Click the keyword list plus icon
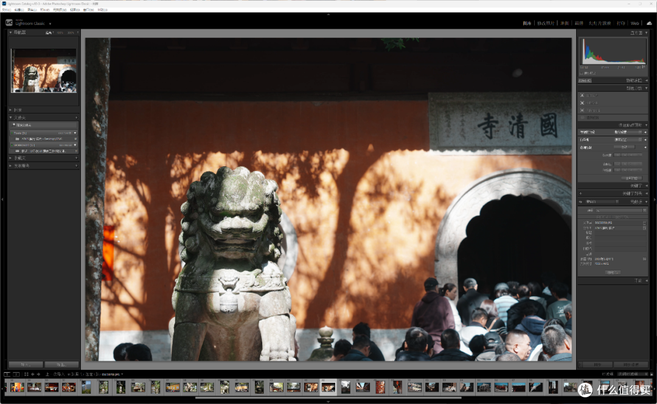This screenshot has width=657, height=404. (581, 193)
